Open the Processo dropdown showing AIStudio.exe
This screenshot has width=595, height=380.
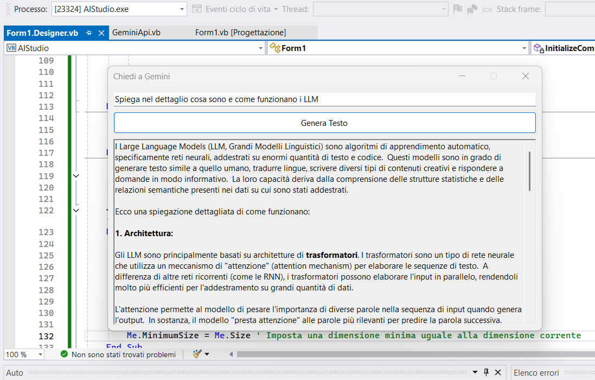click(x=119, y=9)
